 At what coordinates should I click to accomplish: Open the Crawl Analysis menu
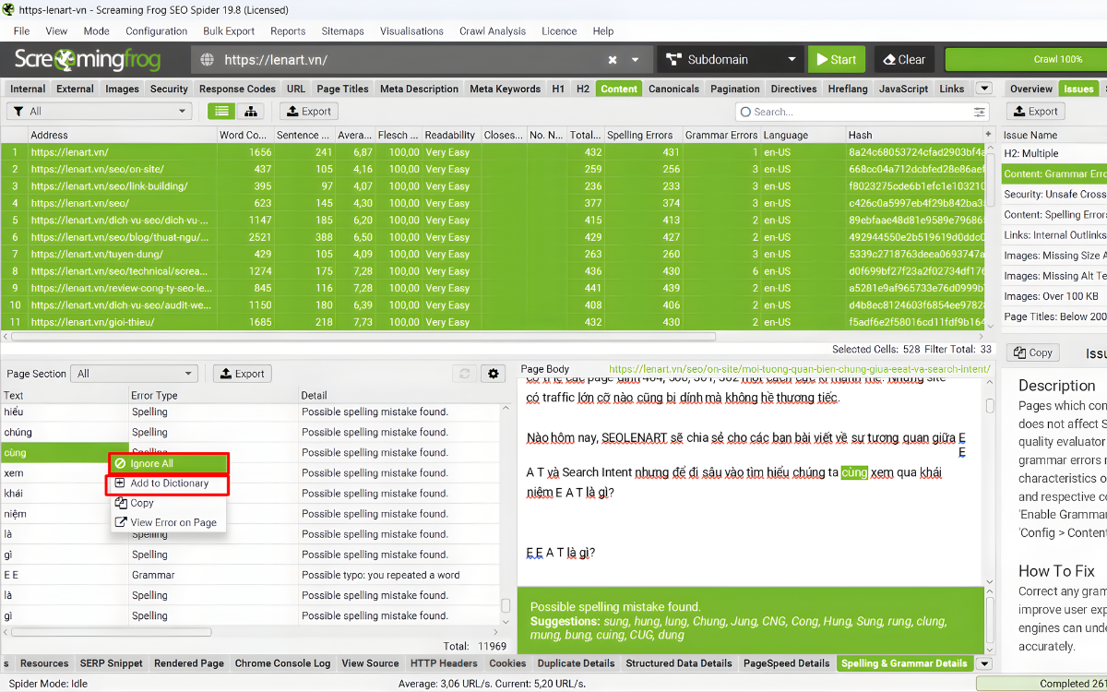[492, 30]
